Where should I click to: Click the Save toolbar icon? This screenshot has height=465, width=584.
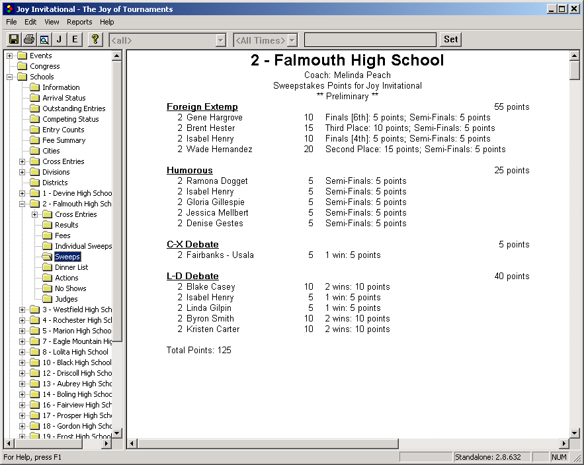(13, 39)
